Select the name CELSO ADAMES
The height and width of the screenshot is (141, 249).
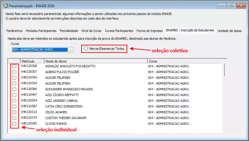point(56,112)
